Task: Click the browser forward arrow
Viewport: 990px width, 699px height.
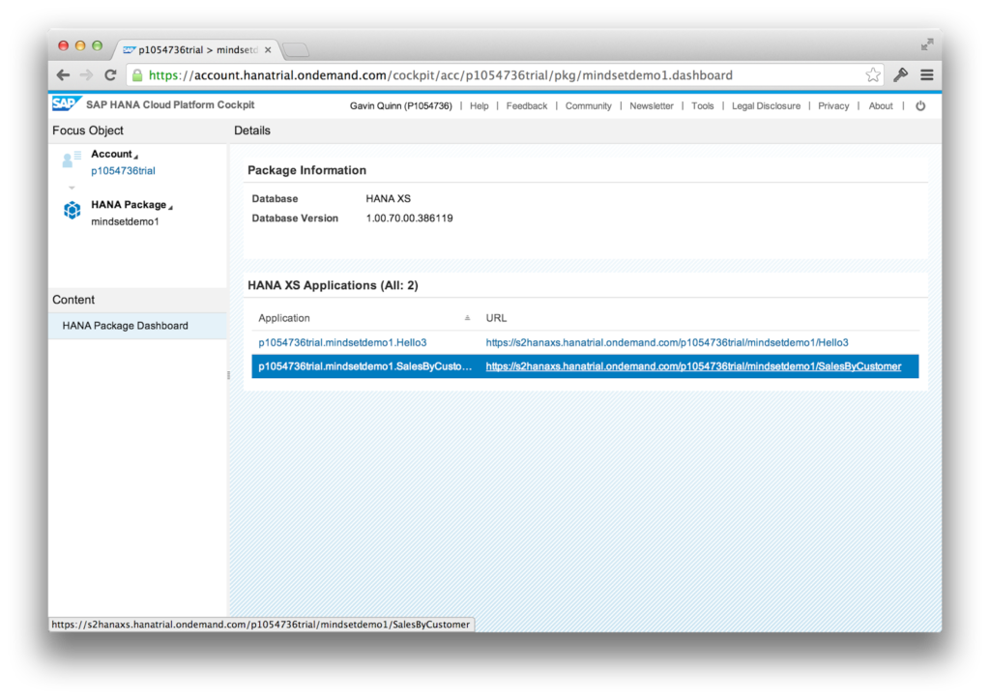Action: tap(86, 75)
